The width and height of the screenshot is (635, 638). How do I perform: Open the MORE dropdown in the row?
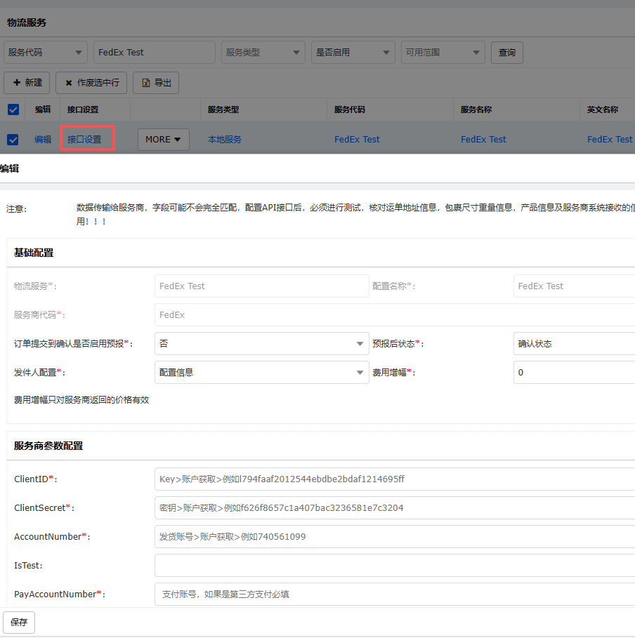pos(163,140)
